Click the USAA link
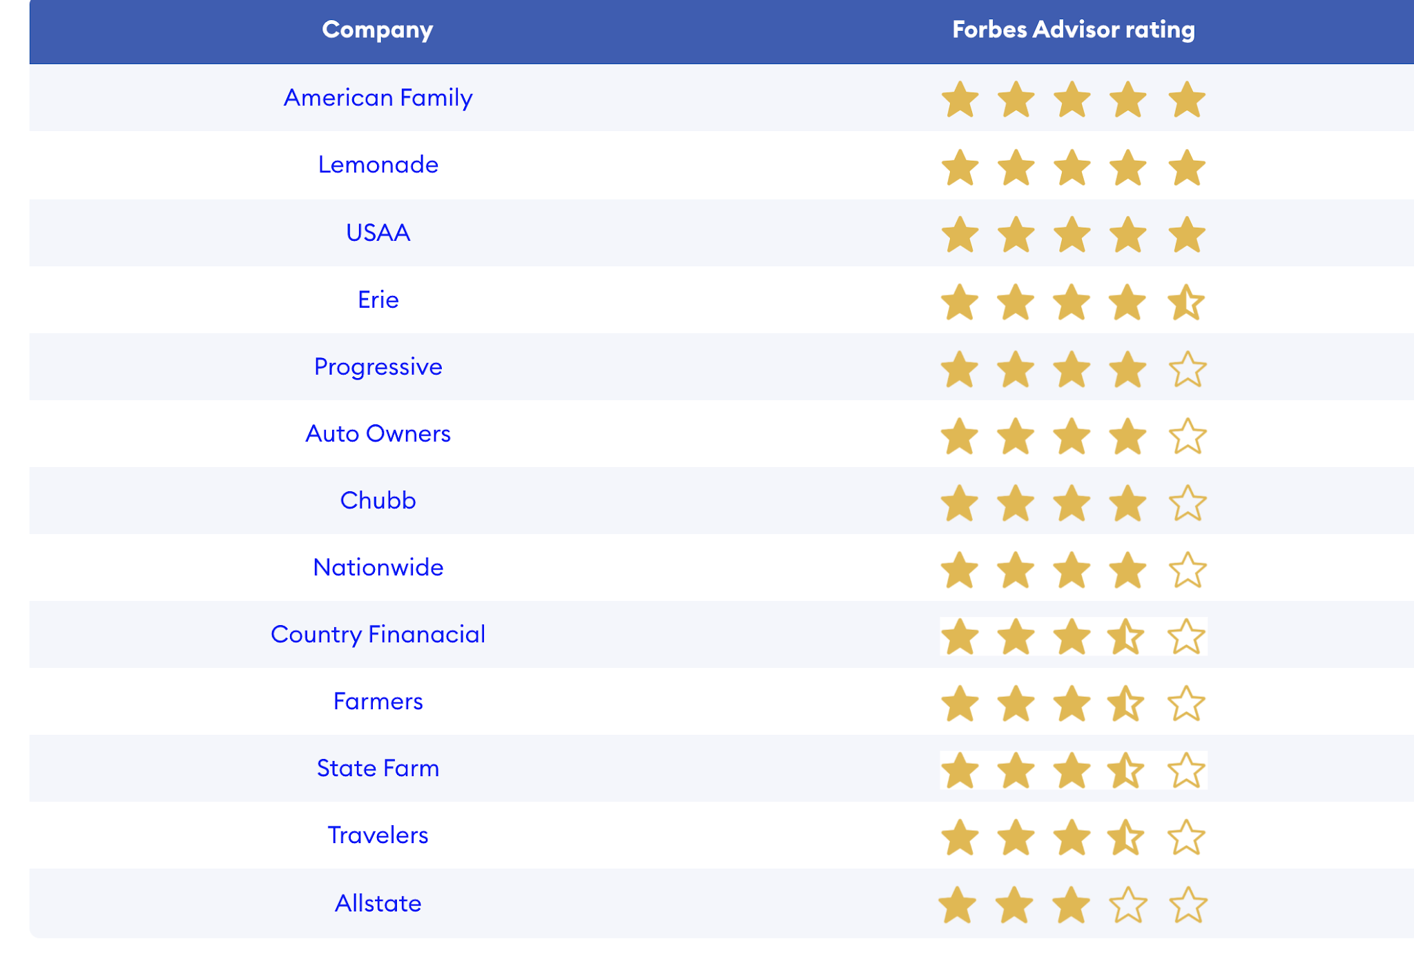This screenshot has width=1414, height=977. tap(378, 233)
